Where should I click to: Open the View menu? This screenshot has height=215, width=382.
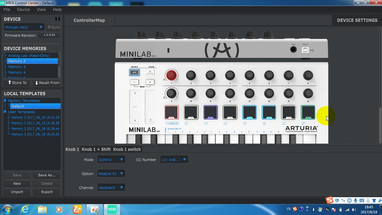click(x=41, y=10)
